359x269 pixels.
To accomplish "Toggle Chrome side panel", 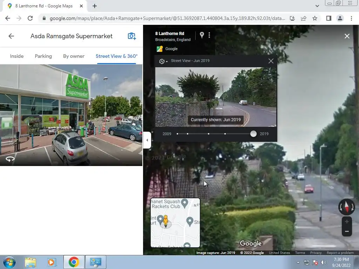I will tap(329, 18).
